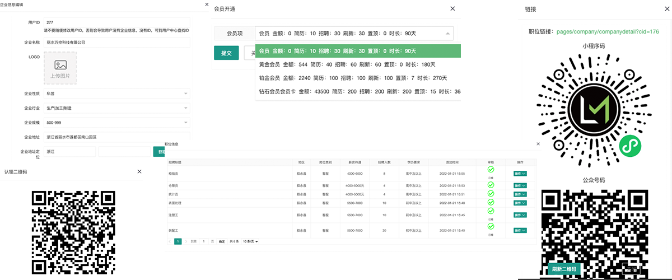The height and width of the screenshot is (280, 672).
Task: Open 操作 dropdown for 统计员 row
Action: [520, 194]
